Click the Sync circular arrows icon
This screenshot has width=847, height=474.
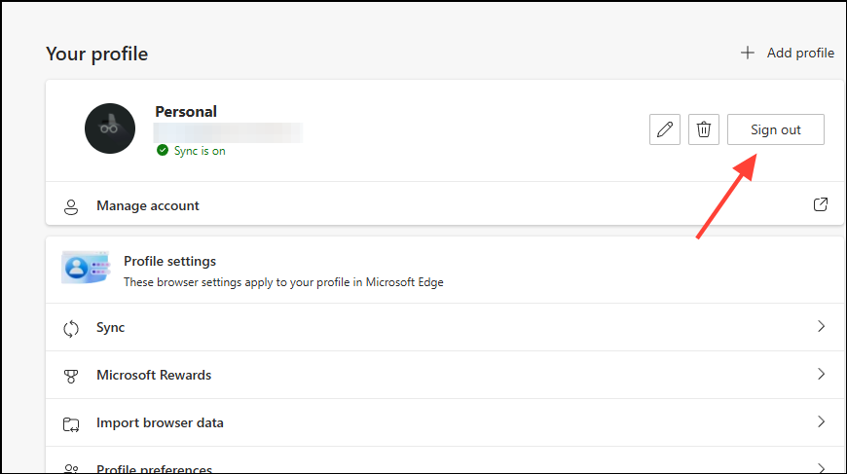point(71,328)
